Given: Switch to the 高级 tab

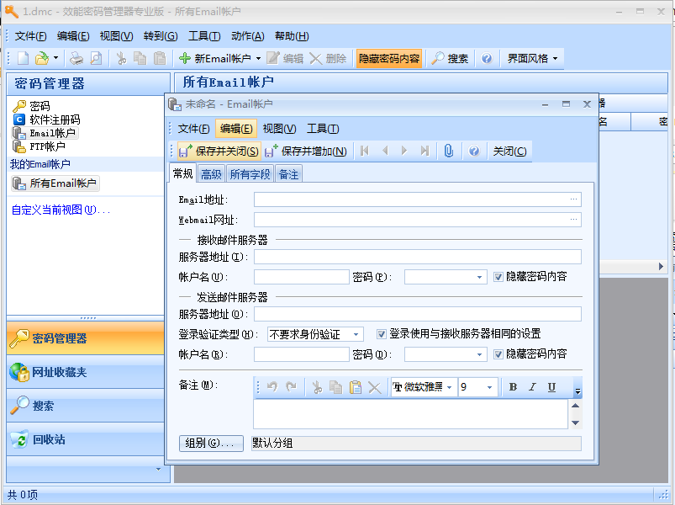Looking at the screenshot, I should coord(211,174).
